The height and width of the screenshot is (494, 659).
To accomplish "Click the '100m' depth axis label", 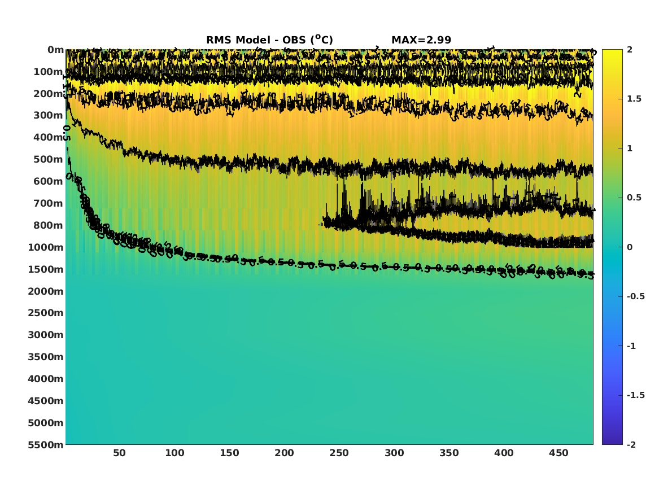I will tap(49, 72).
